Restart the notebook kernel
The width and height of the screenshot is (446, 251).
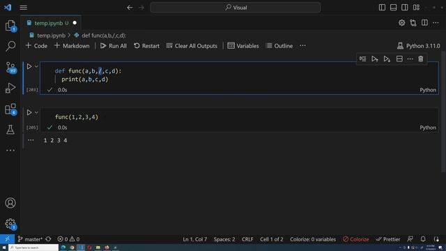point(147,46)
